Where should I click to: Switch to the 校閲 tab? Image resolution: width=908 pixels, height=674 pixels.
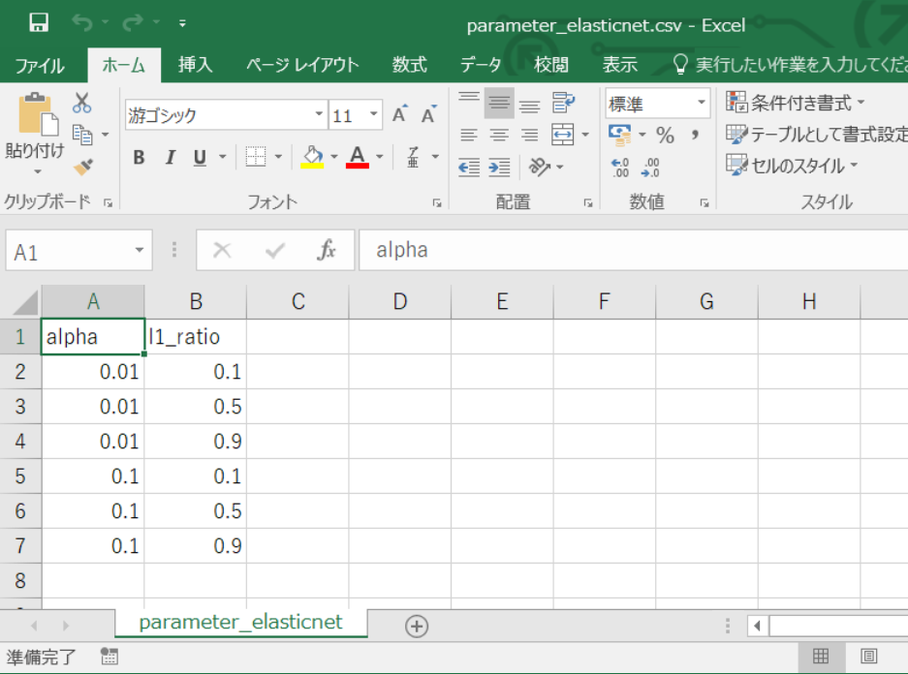(x=550, y=64)
